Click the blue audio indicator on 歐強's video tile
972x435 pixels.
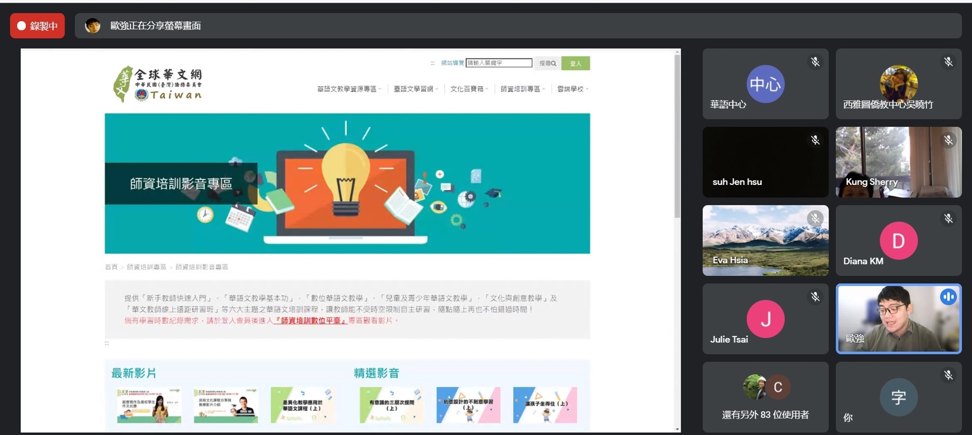949,297
